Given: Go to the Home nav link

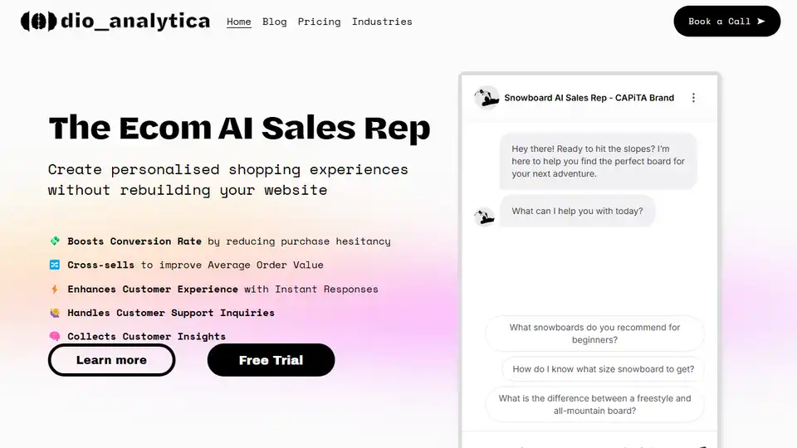Looking at the screenshot, I should 239,22.
